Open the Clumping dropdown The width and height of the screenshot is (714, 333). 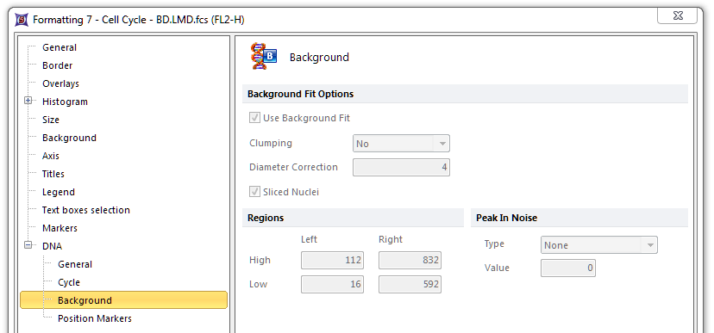pyautogui.click(x=401, y=144)
